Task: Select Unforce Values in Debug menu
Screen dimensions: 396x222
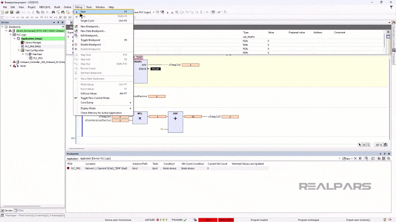Action: click(x=103, y=94)
